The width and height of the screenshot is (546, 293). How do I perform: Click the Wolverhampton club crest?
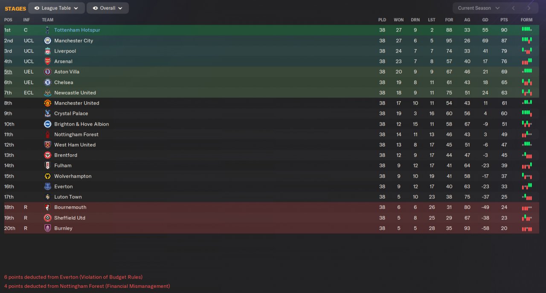[x=47, y=176]
